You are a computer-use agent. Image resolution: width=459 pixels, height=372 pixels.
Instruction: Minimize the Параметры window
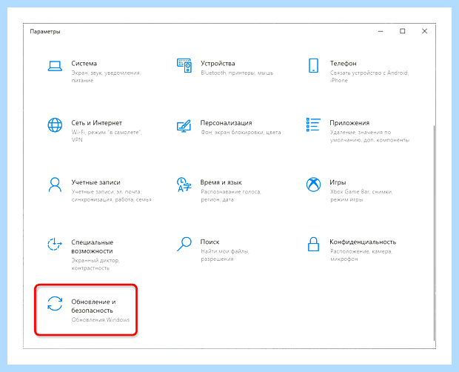coord(381,31)
